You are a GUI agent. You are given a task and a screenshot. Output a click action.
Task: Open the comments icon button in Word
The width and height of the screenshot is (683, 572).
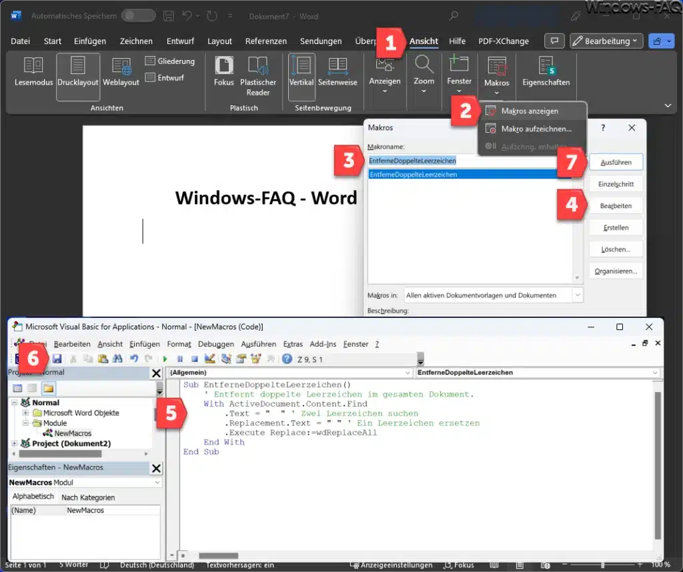(554, 41)
